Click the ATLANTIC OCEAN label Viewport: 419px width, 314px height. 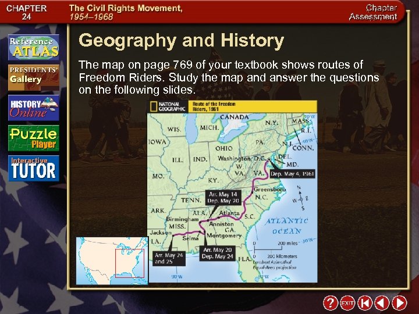click(287, 226)
